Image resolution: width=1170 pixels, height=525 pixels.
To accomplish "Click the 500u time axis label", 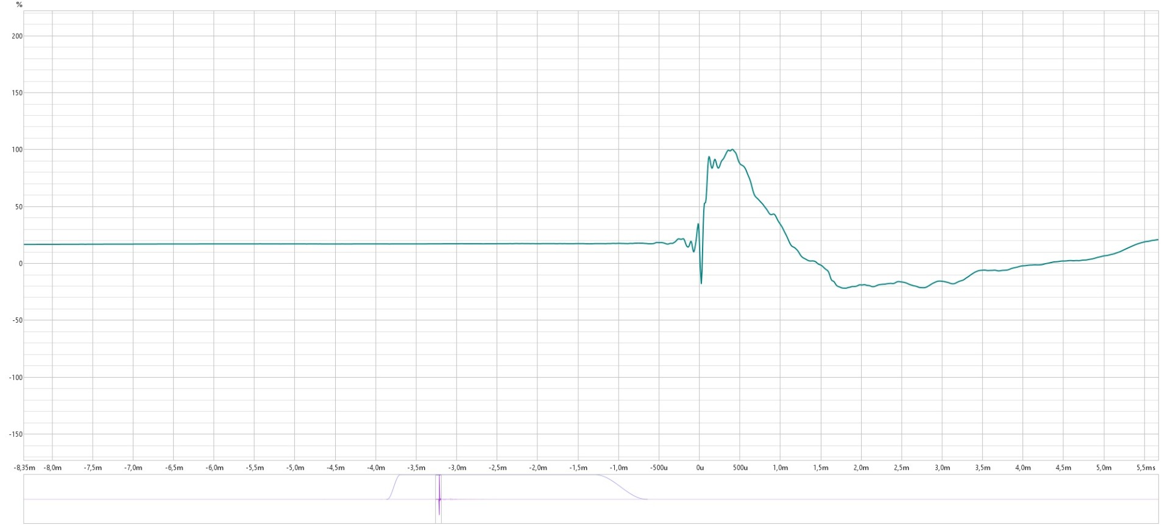I will (x=740, y=468).
